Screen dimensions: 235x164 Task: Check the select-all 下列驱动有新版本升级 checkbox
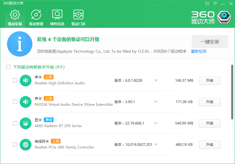(9, 67)
